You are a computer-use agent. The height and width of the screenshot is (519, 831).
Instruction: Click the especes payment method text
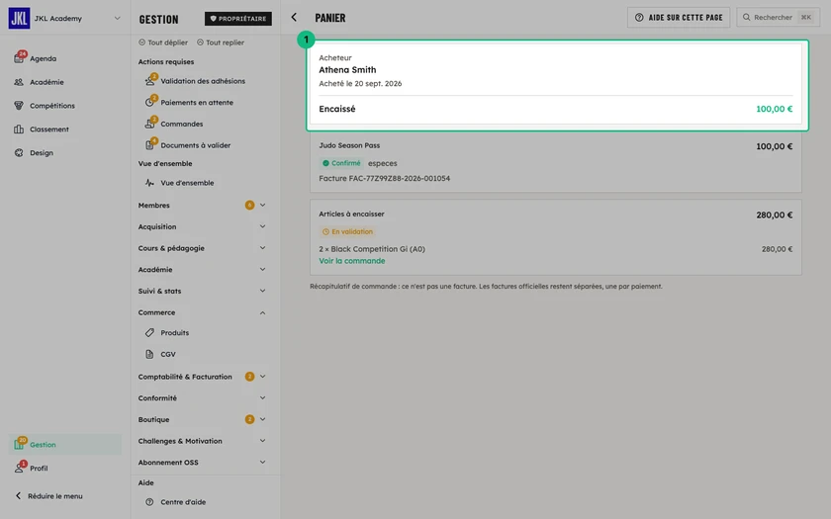(383, 164)
